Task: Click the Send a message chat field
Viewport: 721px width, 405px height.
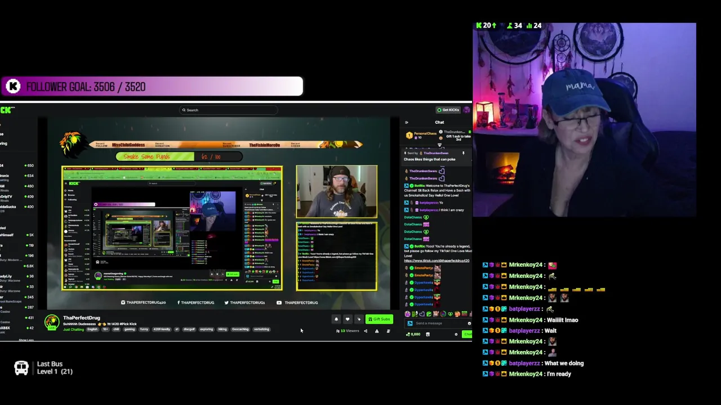Action: [439, 323]
